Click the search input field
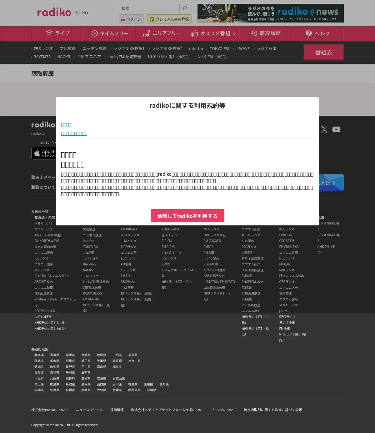The width and height of the screenshot is (375, 433). [149, 8]
